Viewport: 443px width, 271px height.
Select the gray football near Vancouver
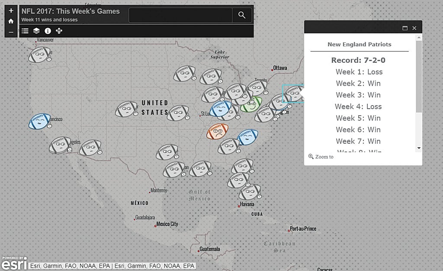pyautogui.click(x=40, y=55)
